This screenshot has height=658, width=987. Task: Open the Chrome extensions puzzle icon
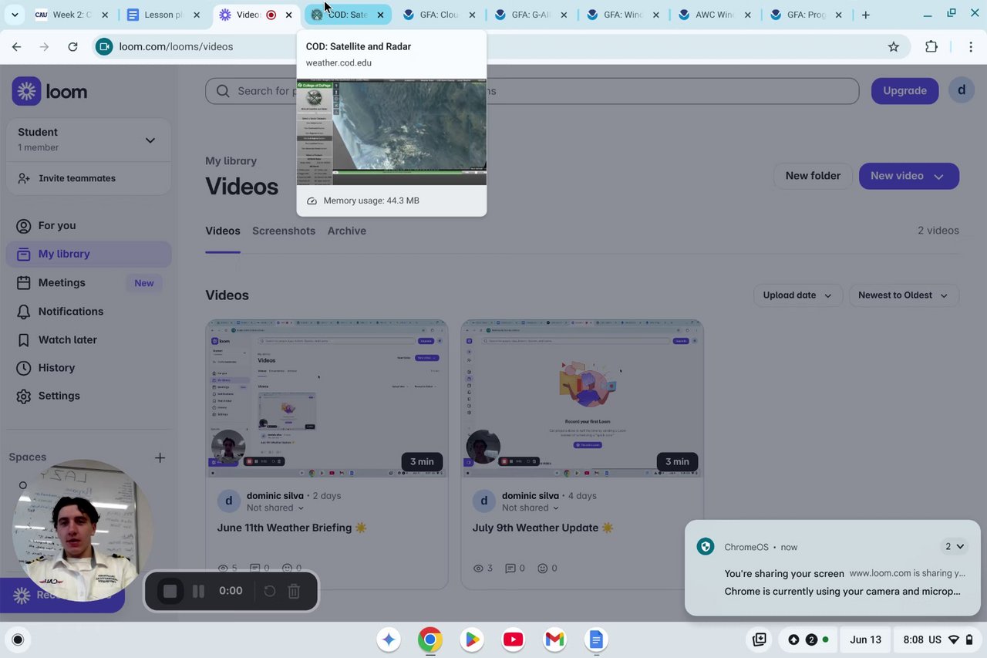[931, 46]
